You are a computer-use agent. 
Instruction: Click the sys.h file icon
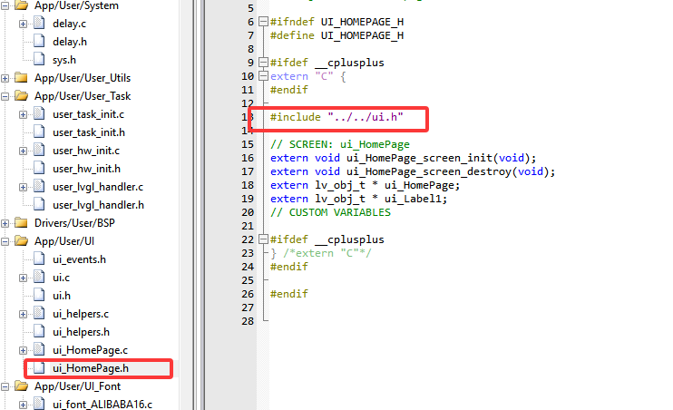coord(39,59)
